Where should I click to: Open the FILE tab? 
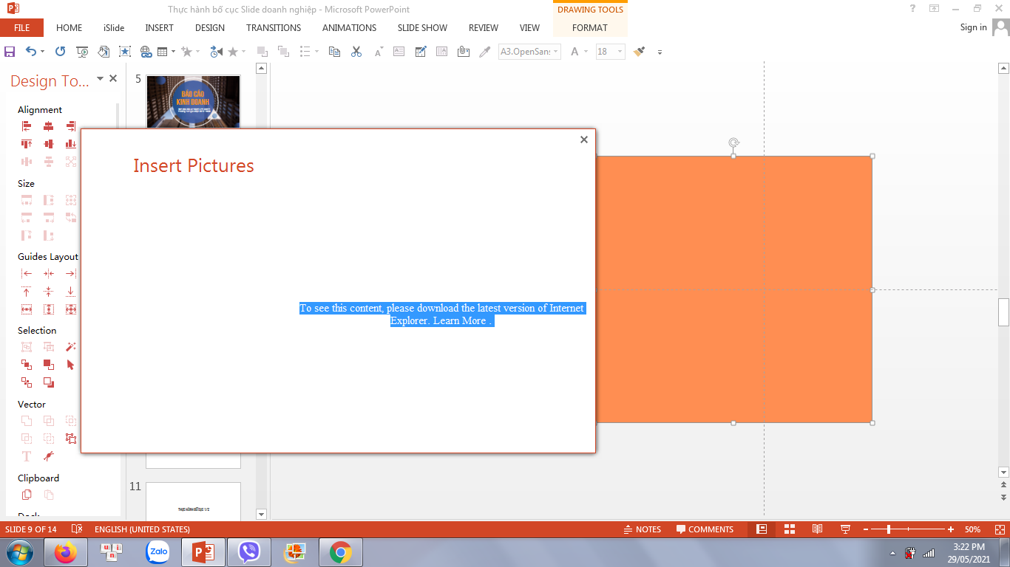(21, 27)
